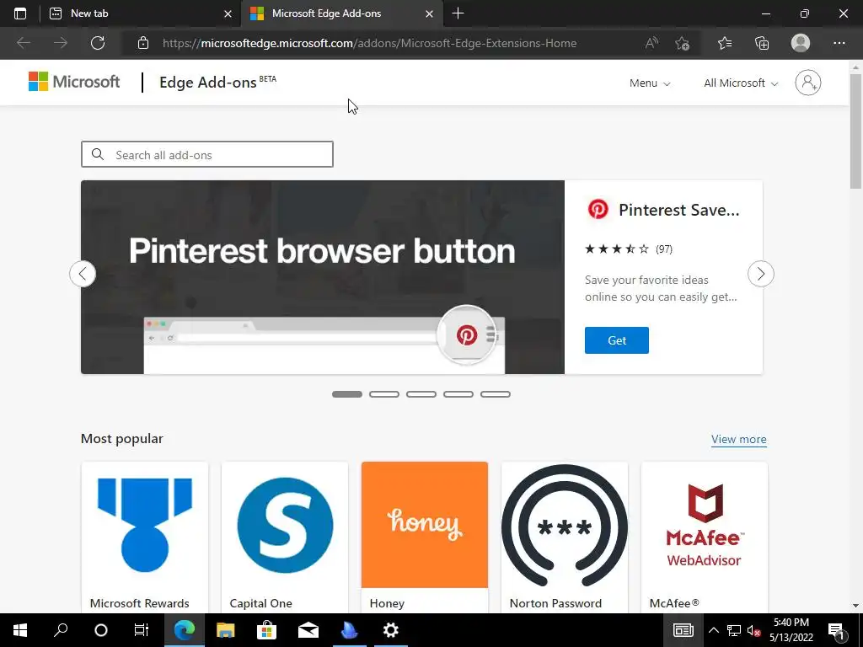Open Edge Settings and more ellipsis
Image resolution: width=863 pixels, height=647 pixels.
tap(839, 43)
